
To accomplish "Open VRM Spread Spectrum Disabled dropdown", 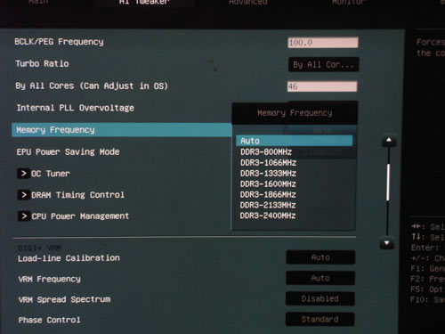I will coord(320,298).
